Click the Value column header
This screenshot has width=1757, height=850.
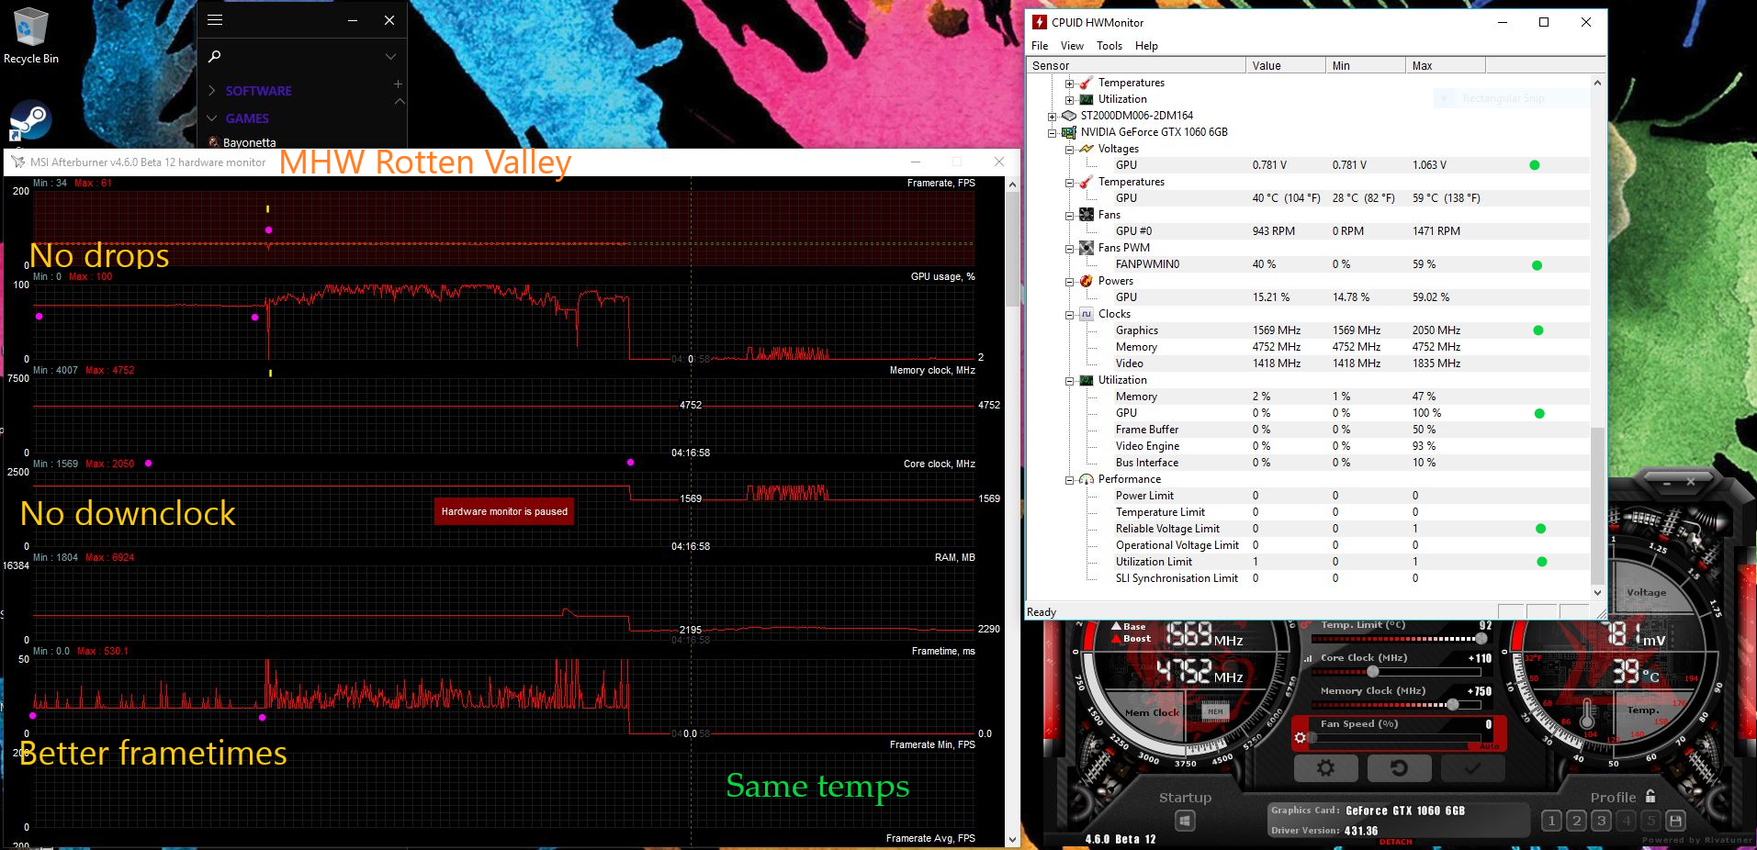click(1285, 65)
